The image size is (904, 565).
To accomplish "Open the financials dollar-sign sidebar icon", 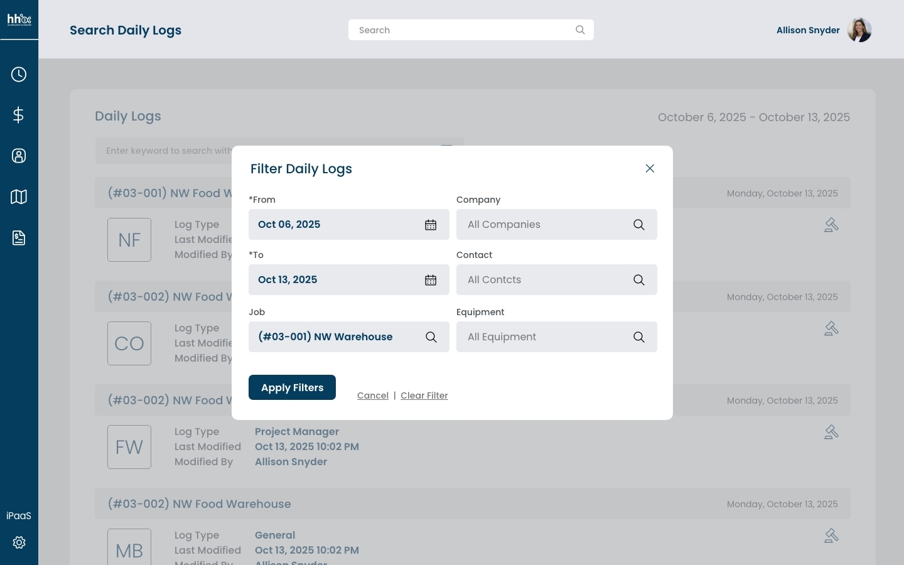I will click(x=19, y=115).
